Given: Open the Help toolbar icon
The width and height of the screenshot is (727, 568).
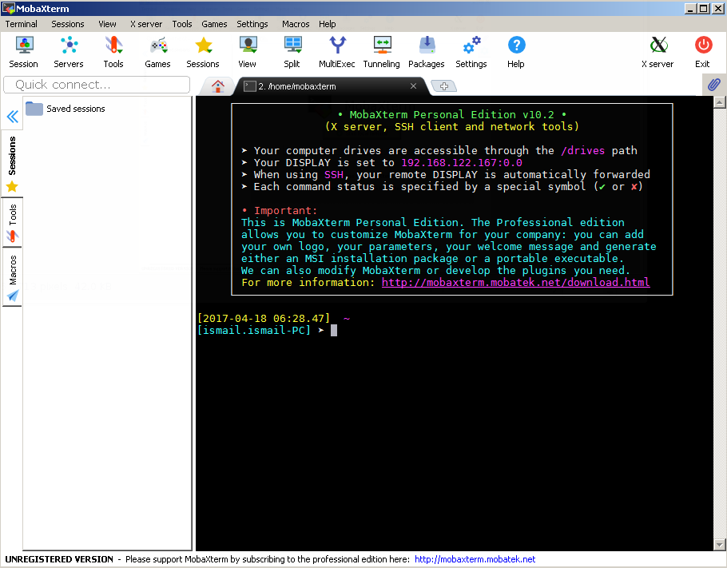Looking at the screenshot, I should coord(516,52).
